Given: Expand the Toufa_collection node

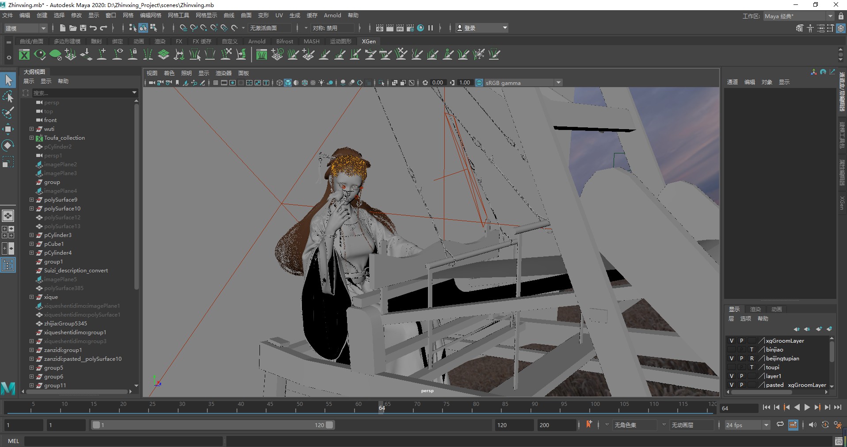Looking at the screenshot, I should click(x=31, y=138).
